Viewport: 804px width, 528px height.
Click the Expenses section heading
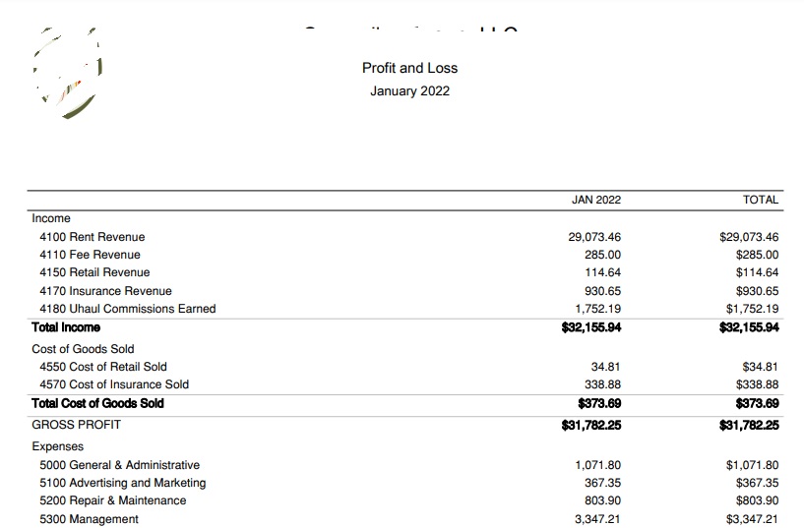point(58,446)
